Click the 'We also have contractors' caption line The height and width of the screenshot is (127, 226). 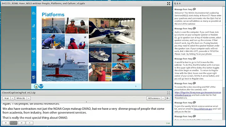coord(83,111)
